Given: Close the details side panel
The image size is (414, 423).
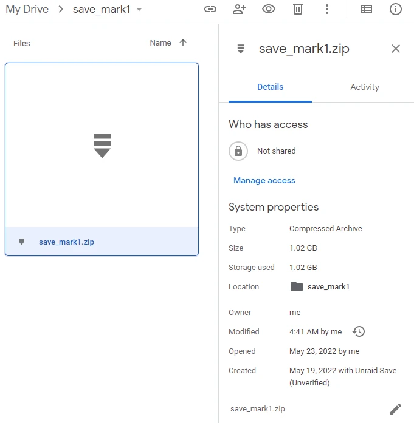Looking at the screenshot, I should click(396, 49).
